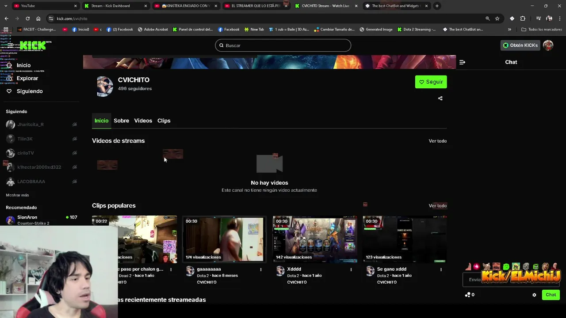Select the Videos channel tab
Screen dimensions: 566x318
143,121
